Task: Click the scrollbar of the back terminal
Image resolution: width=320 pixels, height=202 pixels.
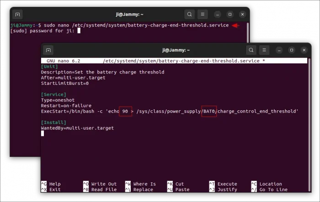Action: tap(247, 32)
